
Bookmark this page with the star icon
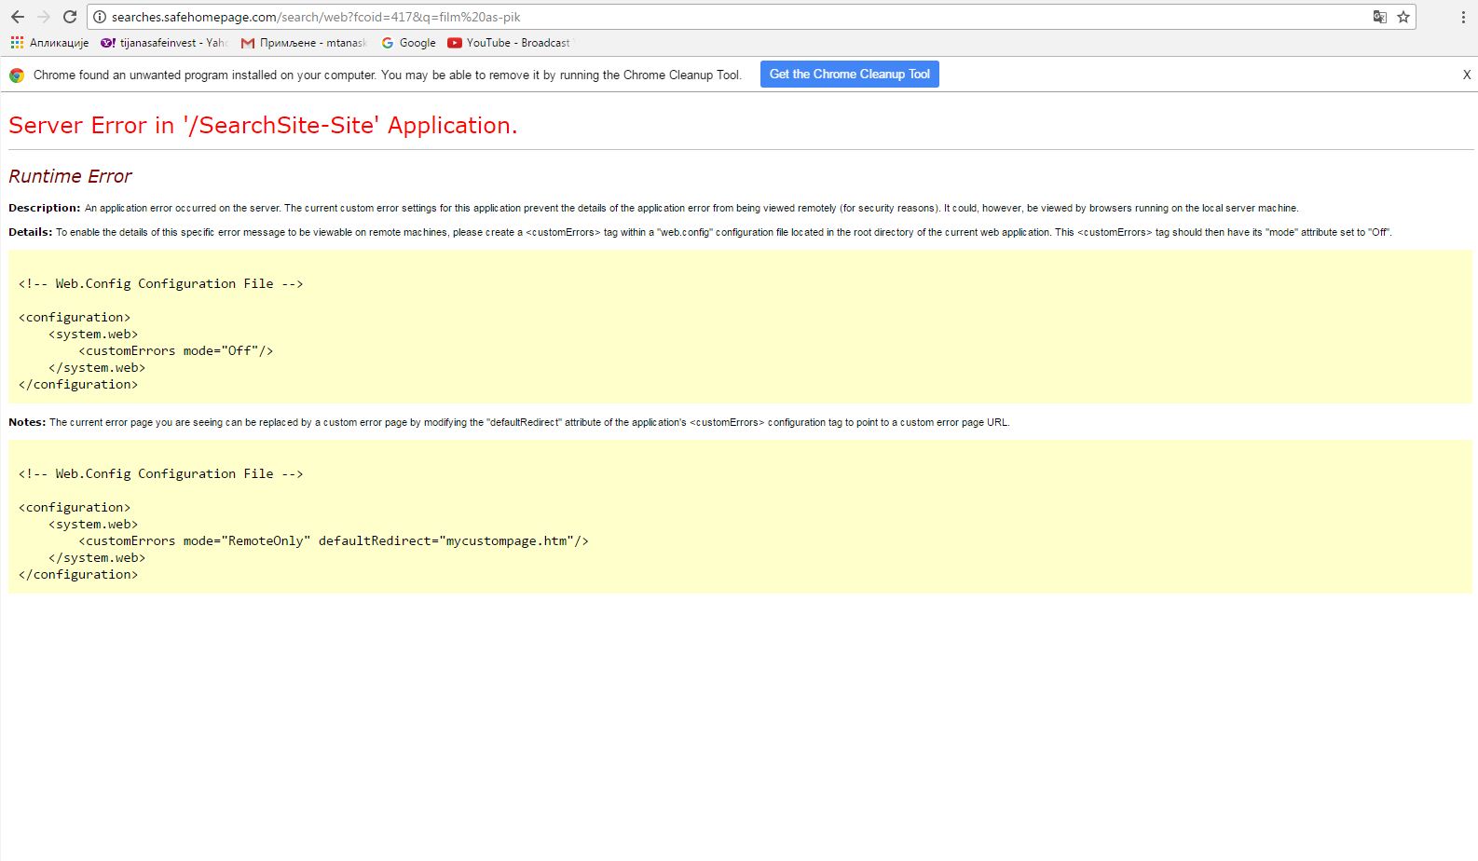click(1403, 17)
